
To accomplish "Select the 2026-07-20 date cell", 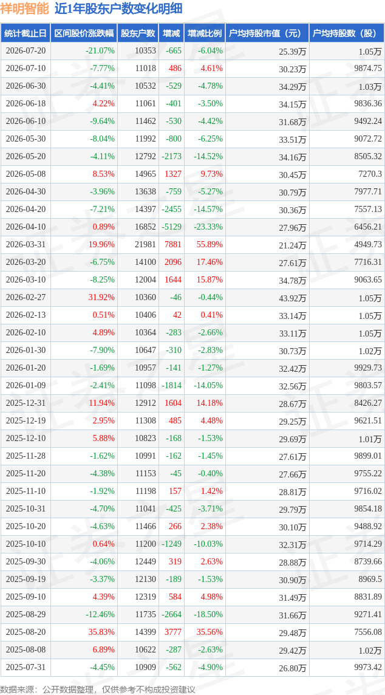I will (26, 51).
